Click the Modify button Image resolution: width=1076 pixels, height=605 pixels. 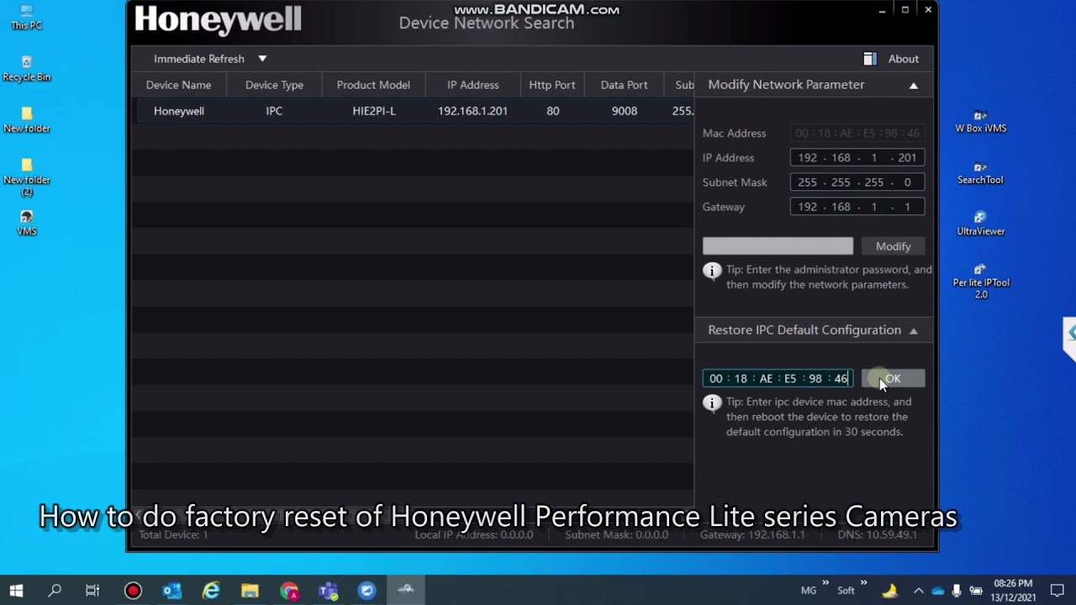[893, 246]
